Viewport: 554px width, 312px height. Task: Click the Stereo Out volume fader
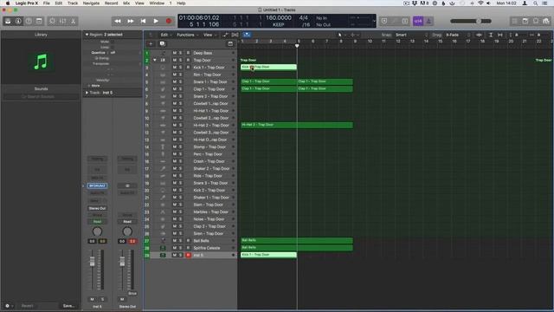[x=122, y=262]
